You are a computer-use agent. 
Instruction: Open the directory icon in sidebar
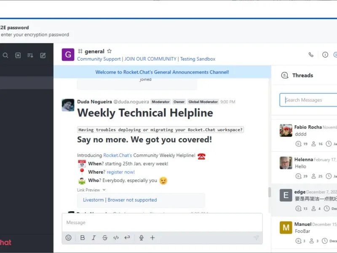click(x=18, y=55)
